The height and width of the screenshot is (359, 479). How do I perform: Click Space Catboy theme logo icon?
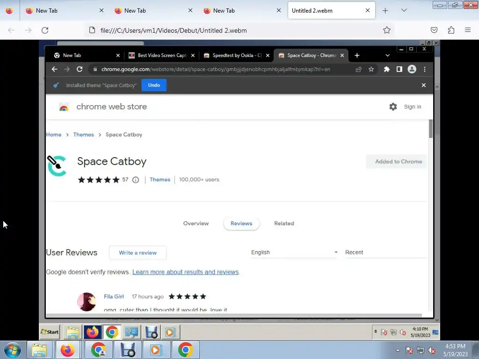click(x=57, y=166)
